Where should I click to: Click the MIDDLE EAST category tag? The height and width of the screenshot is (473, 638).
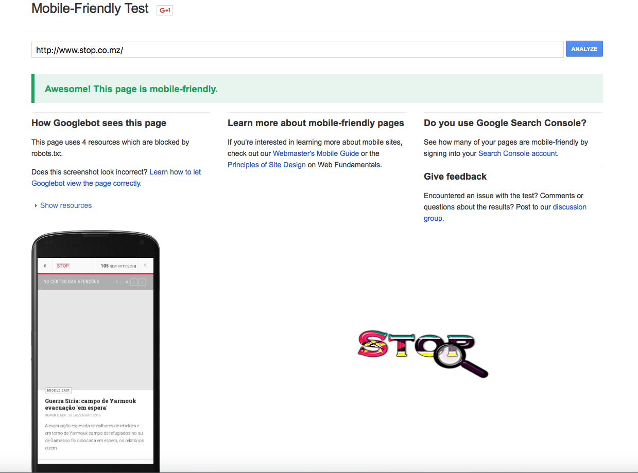(x=58, y=391)
